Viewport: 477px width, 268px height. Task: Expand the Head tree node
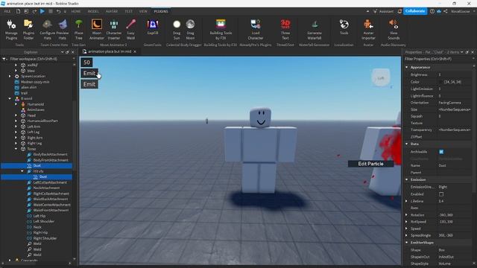pos(16,115)
